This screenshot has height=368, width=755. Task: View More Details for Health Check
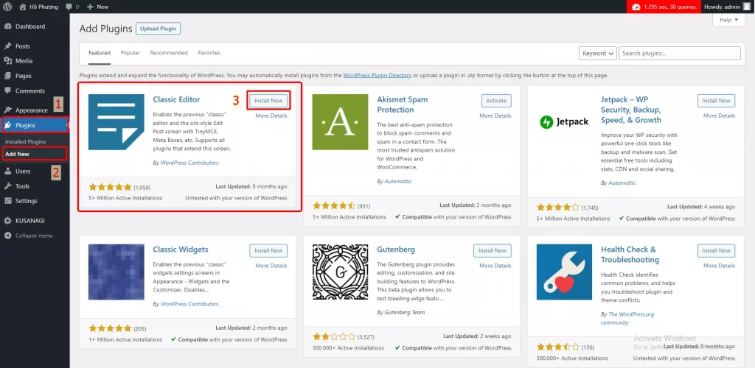click(719, 266)
